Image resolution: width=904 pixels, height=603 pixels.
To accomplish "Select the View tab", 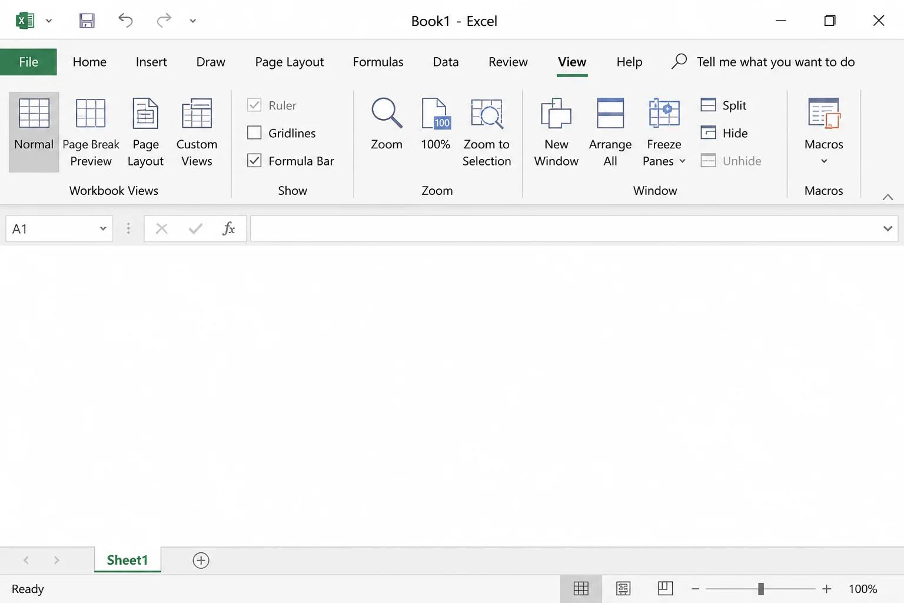I will pos(572,62).
